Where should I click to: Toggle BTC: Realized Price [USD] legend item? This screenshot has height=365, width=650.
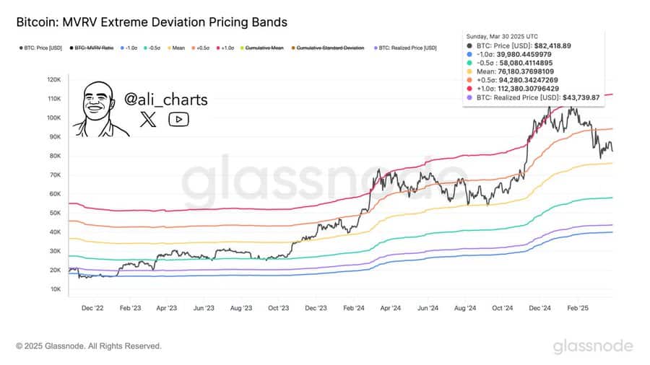coord(405,48)
